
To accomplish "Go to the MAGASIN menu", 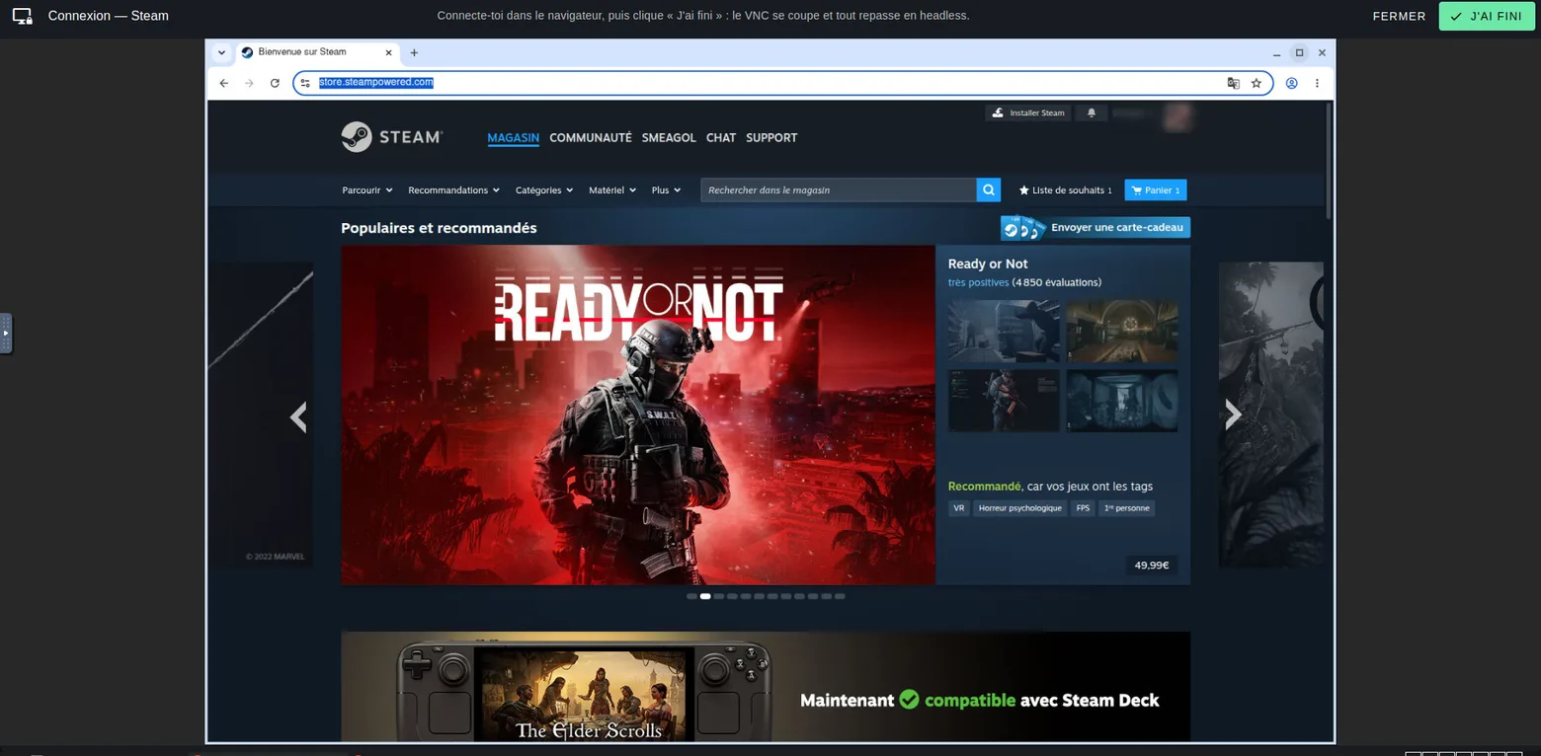I will pos(514,138).
